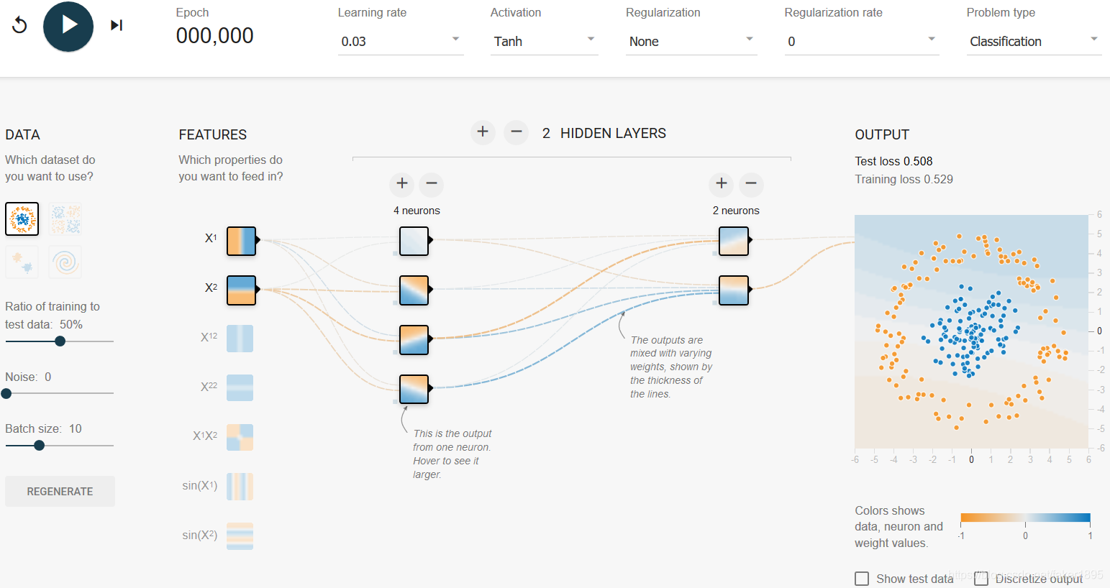Image resolution: width=1110 pixels, height=588 pixels.
Task: Start training with the play button
Action: pos(68,26)
